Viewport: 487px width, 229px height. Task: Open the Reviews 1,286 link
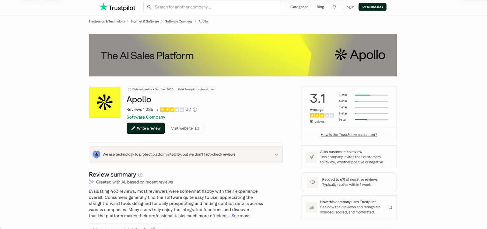140,109
